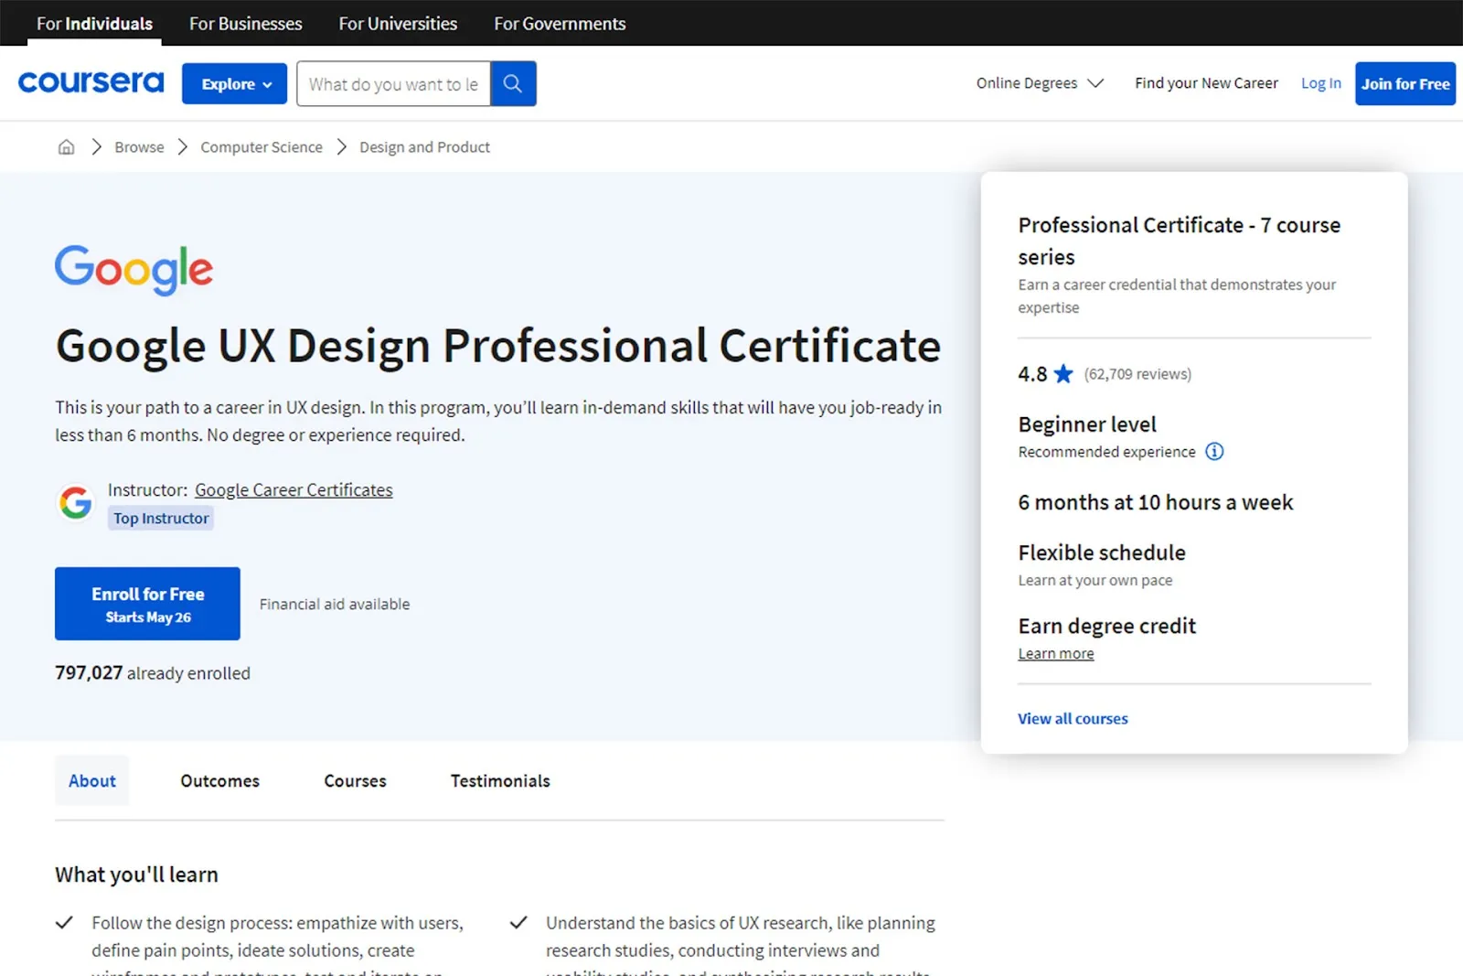Click the Log In link
1463x976 pixels.
pos(1320,82)
